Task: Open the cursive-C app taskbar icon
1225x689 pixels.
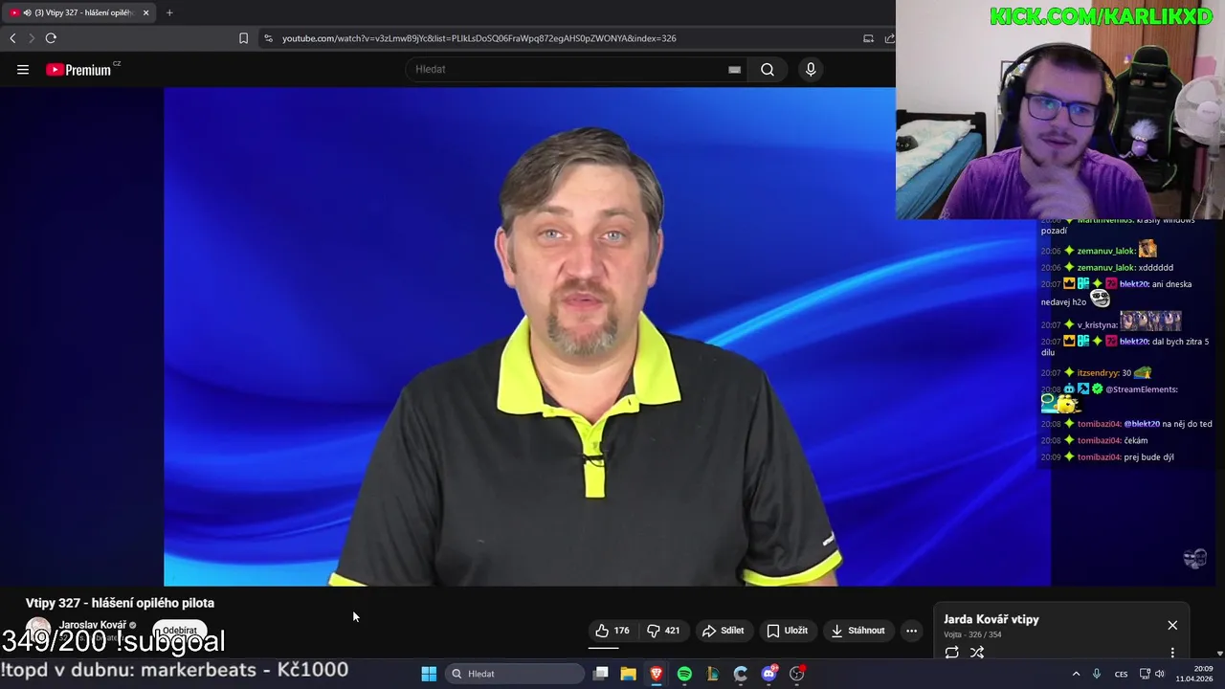Action: [x=741, y=674]
